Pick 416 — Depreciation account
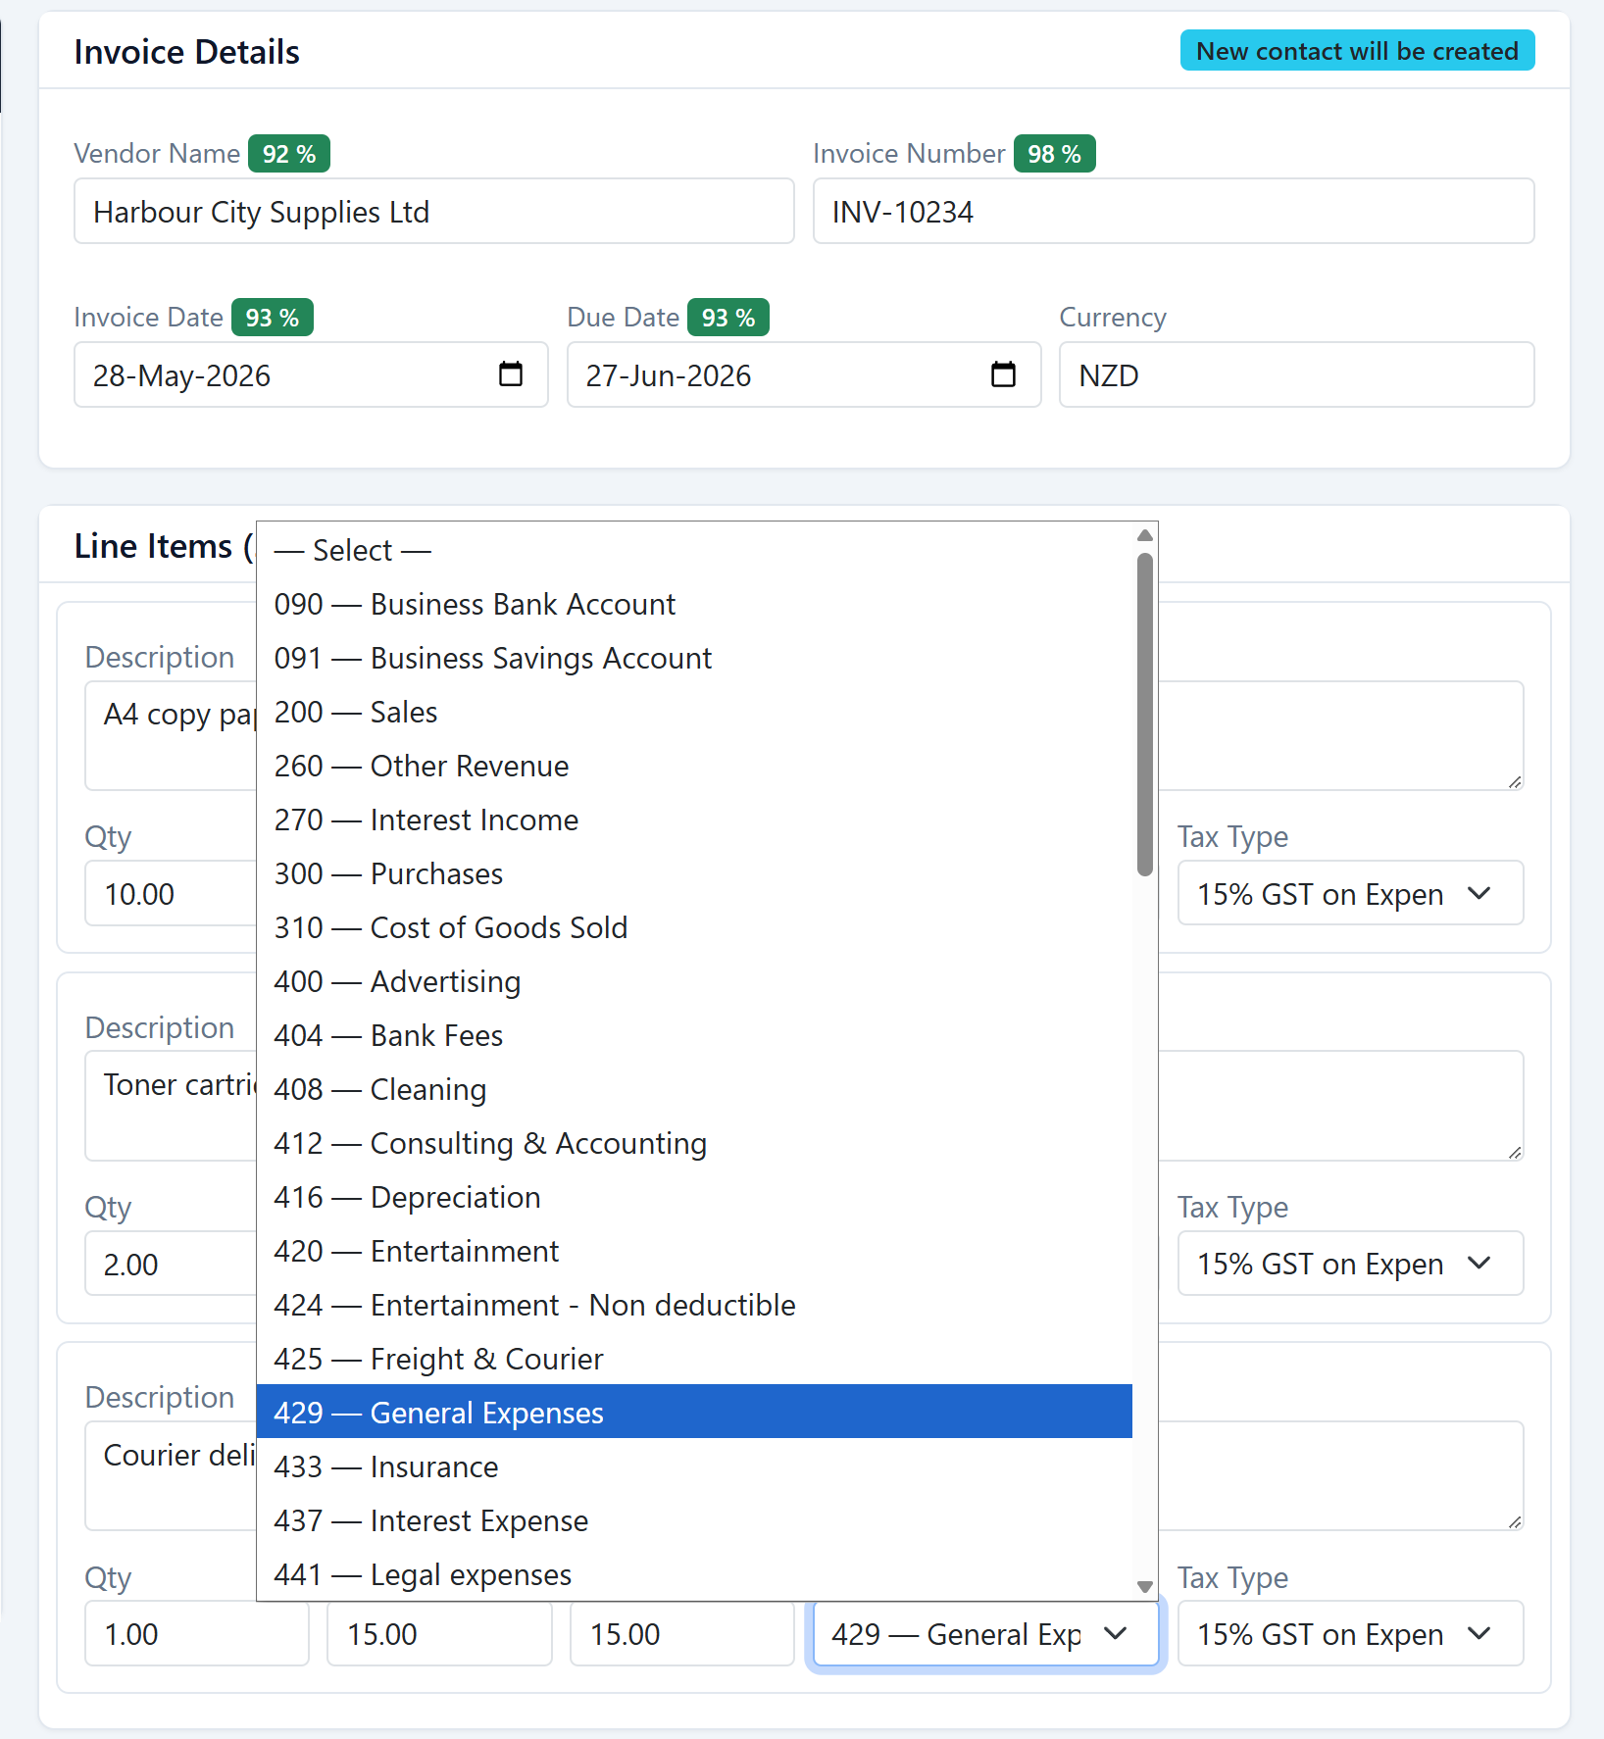Image resolution: width=1604 pixels, height=1739 pixels. click(x=694, y=1197)
